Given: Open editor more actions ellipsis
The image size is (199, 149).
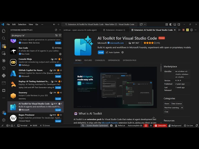Looking at the screenshot, I should click(196, 30).
